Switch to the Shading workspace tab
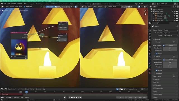179x101 pixels. (72, 4)
